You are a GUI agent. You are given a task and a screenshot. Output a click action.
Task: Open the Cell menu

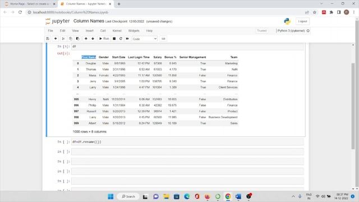pos(103,31)
